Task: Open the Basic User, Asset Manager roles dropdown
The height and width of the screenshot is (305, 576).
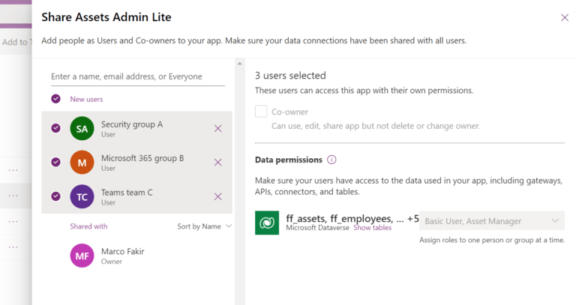Action: [491, 220]
